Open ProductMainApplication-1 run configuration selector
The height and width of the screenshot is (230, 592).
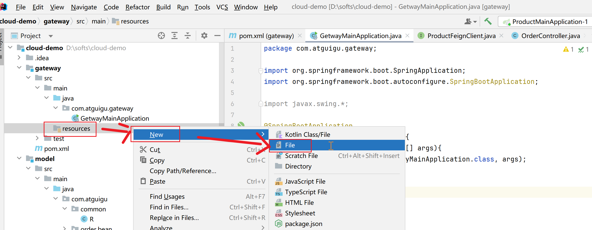[x=546, y=22]
